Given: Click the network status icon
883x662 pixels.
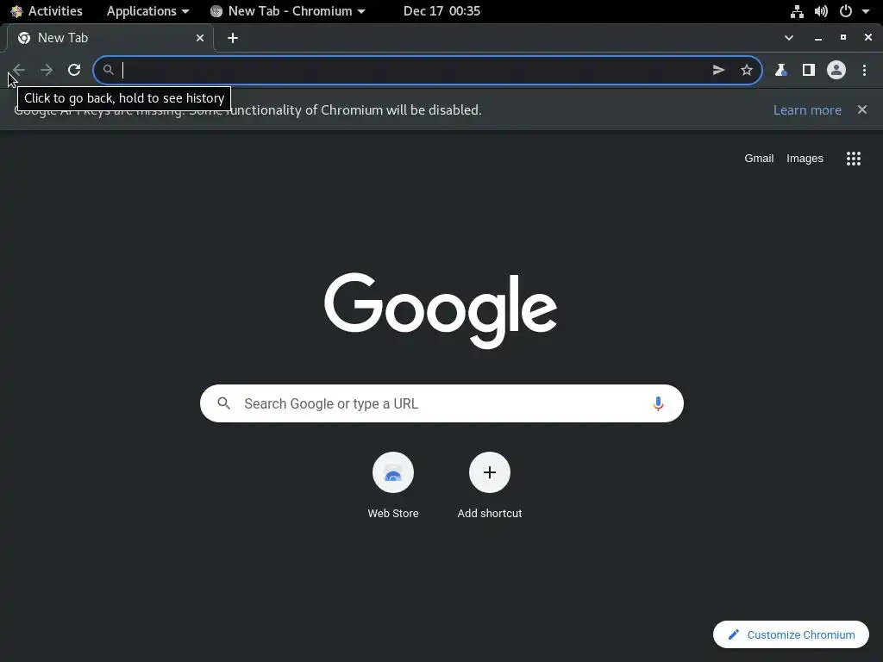Looking at the screenshot, I should pos(796,10).
